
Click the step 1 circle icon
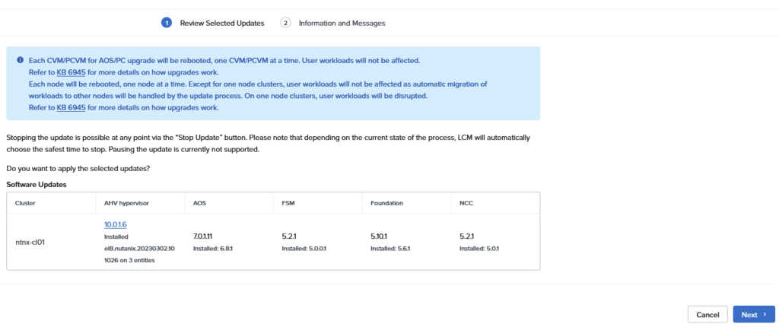[166, 23]
